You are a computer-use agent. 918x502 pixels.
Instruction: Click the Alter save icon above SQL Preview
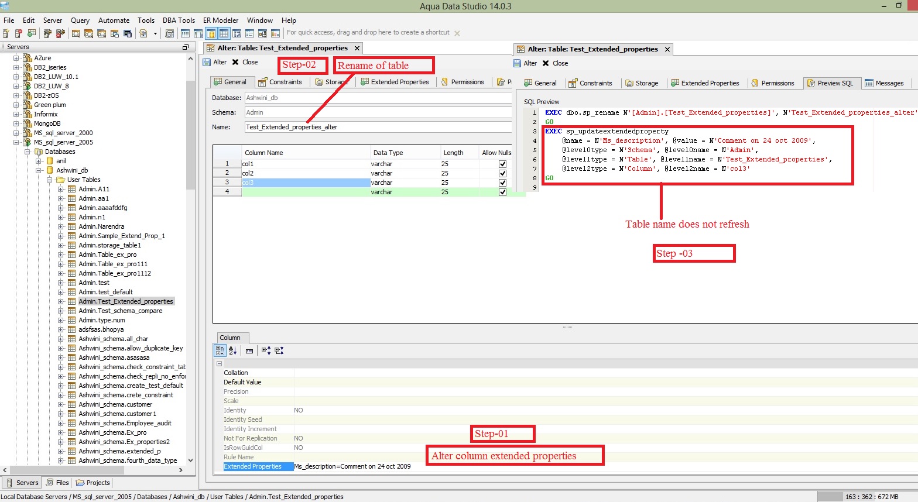point(516,63)
